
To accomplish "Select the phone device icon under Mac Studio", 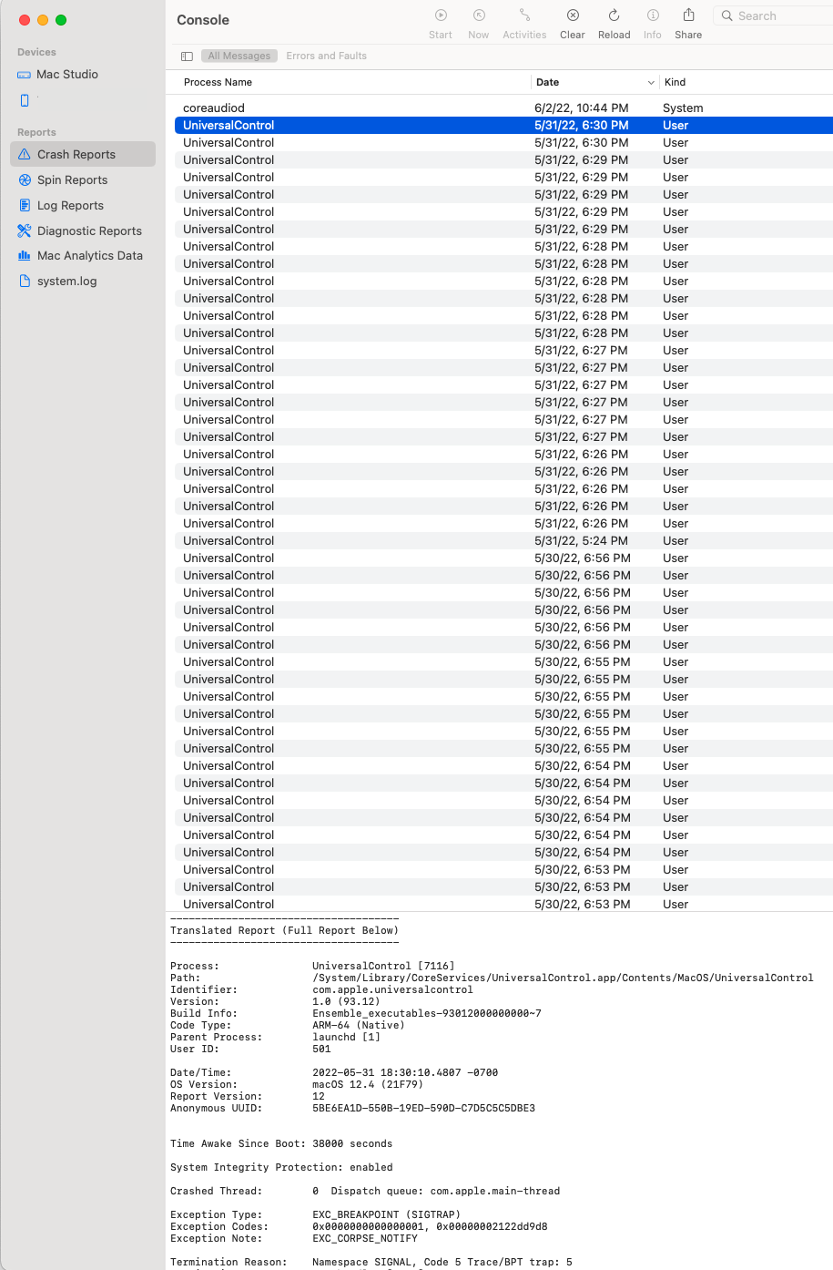I will tap(25, 100).
